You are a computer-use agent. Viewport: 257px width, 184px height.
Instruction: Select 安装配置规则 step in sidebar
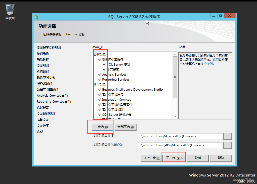(x=46, y=114)
